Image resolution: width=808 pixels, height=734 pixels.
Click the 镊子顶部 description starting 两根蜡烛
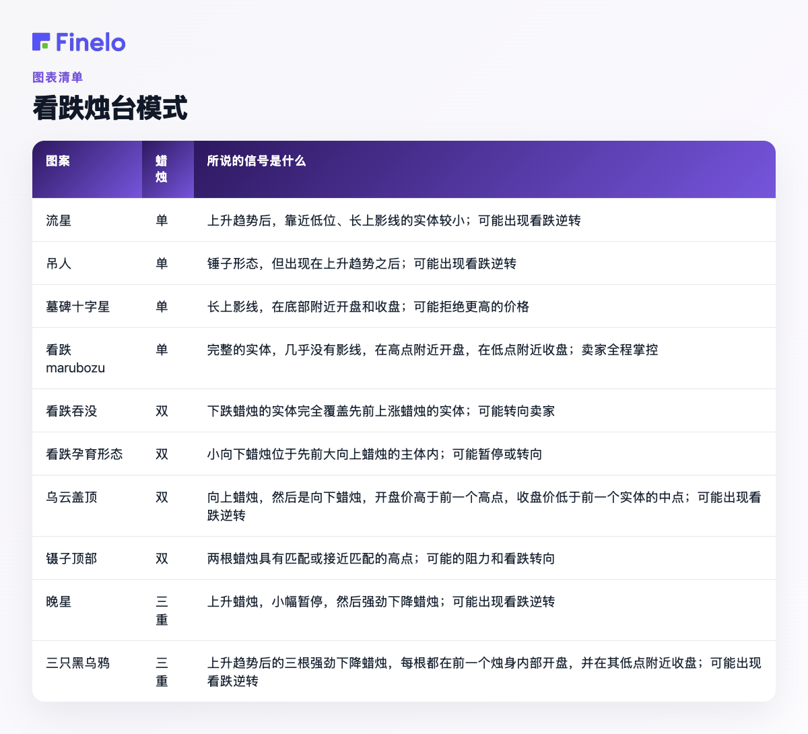tap(381, 558)
